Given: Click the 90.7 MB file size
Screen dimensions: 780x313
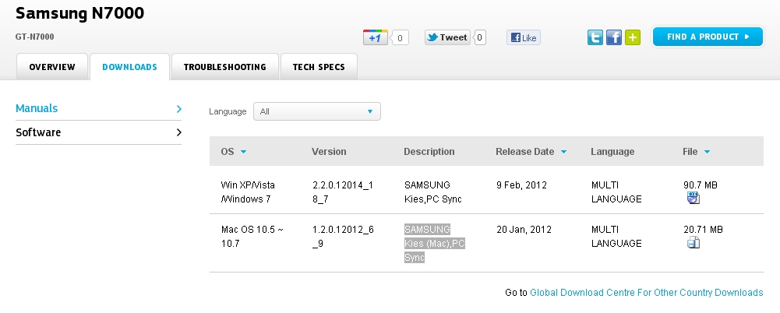Looking at the screenshot, I should pos(701,185).
